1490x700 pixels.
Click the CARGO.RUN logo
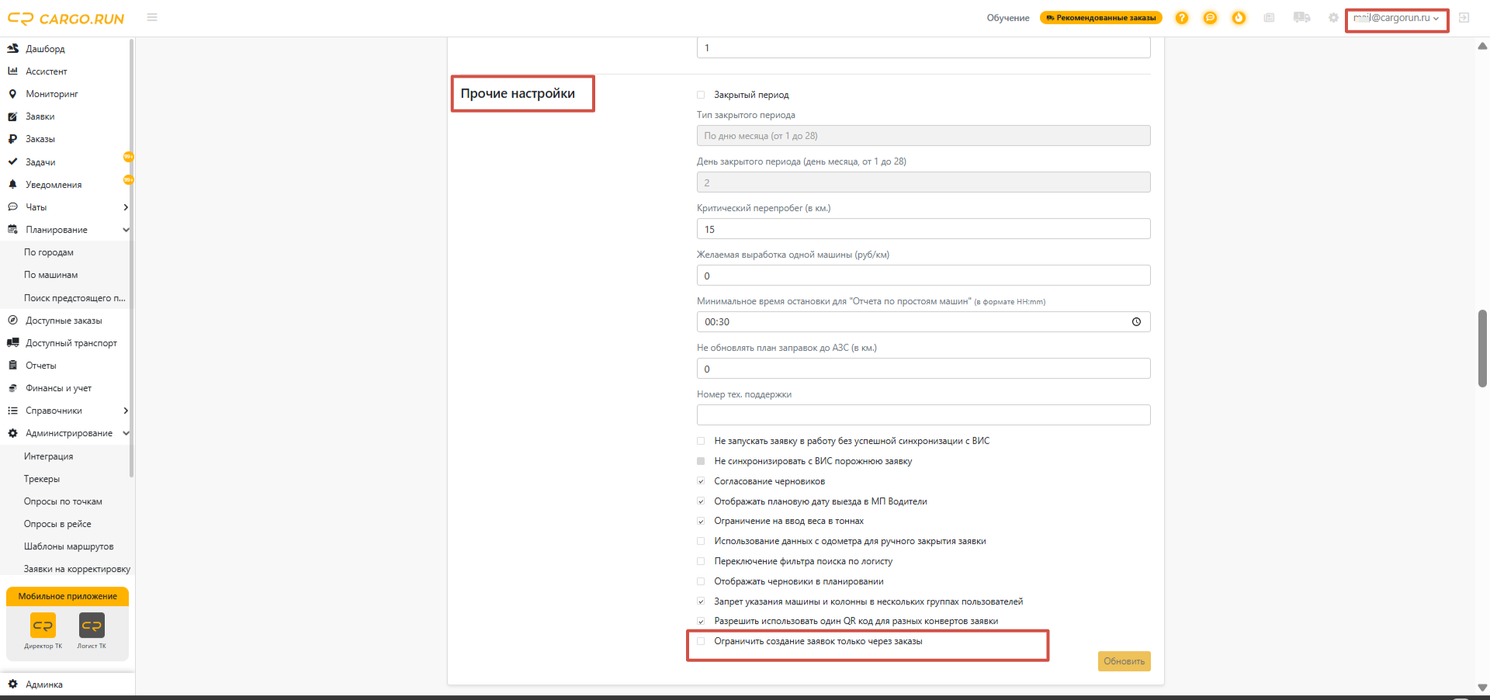coord(66,19)
